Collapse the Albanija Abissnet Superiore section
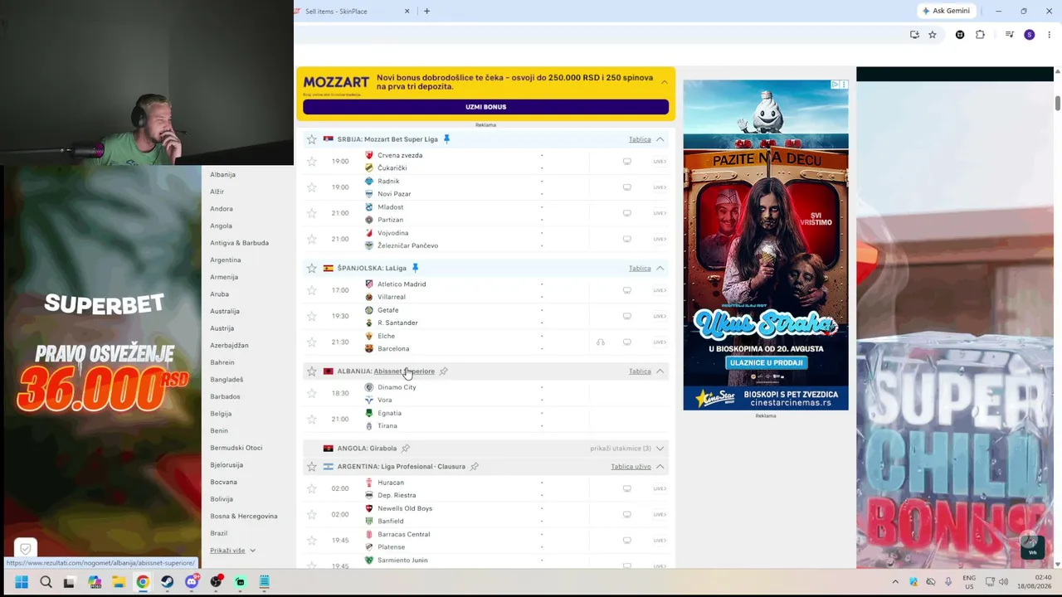Viewport: 1062px width, 597px height. (x=660, y=371)
